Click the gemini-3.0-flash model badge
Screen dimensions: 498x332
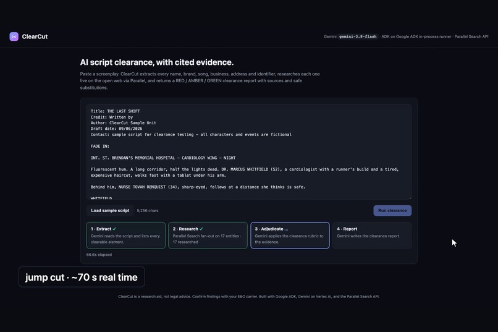click(x=358, y=36)
